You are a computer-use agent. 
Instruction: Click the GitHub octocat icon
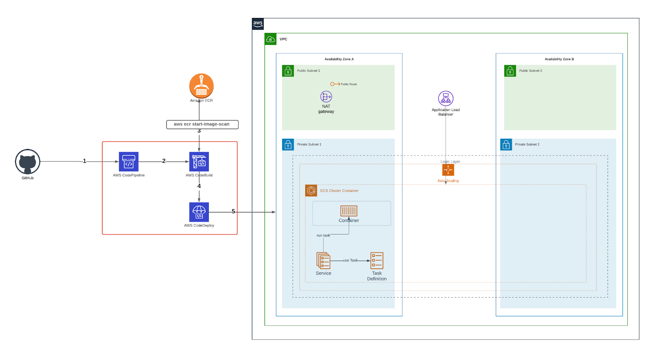point(28,162)
